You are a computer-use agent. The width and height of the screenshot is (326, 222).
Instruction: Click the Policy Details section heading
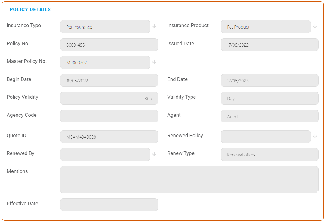point(30,10)
